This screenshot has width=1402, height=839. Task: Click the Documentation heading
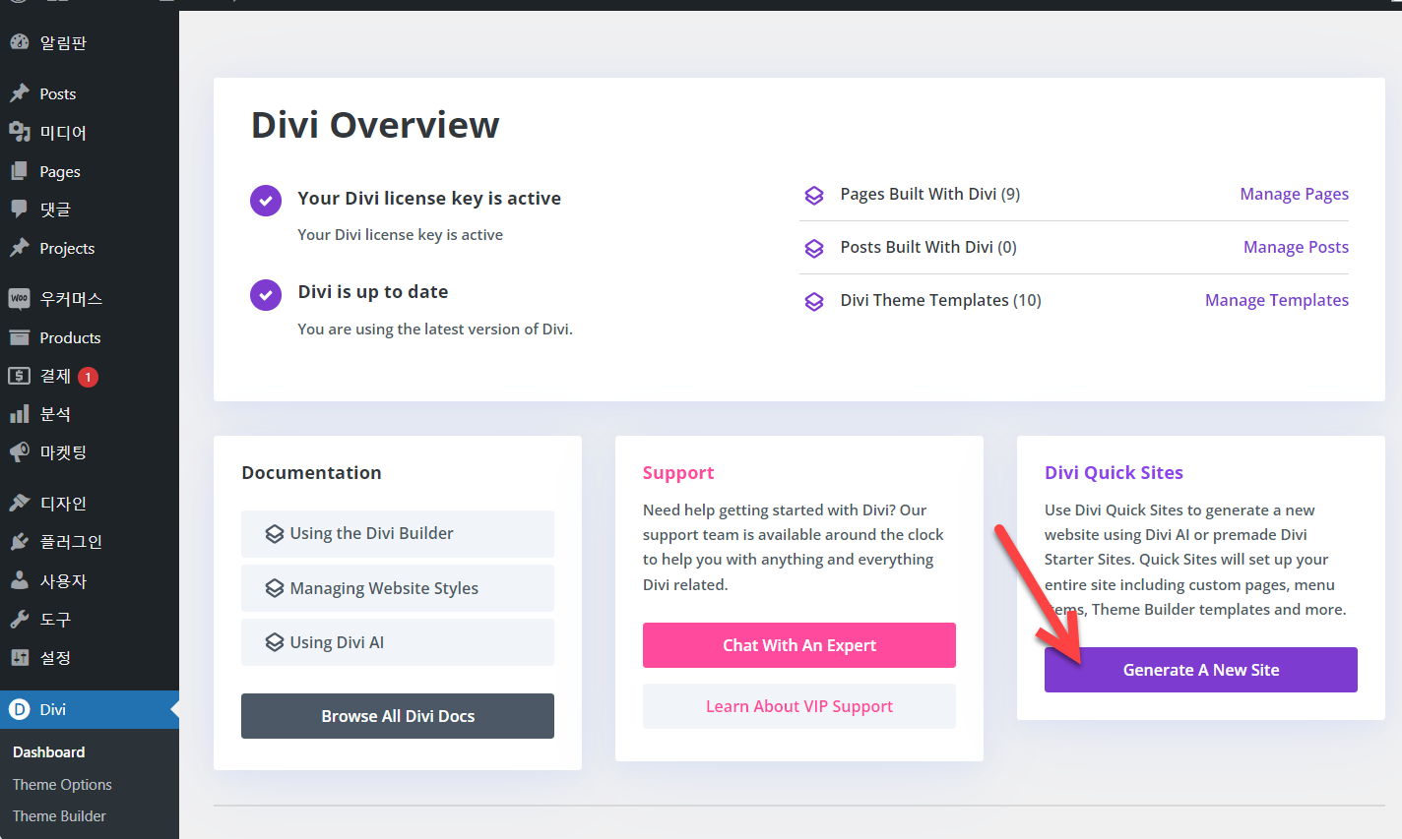pos(311,472)
